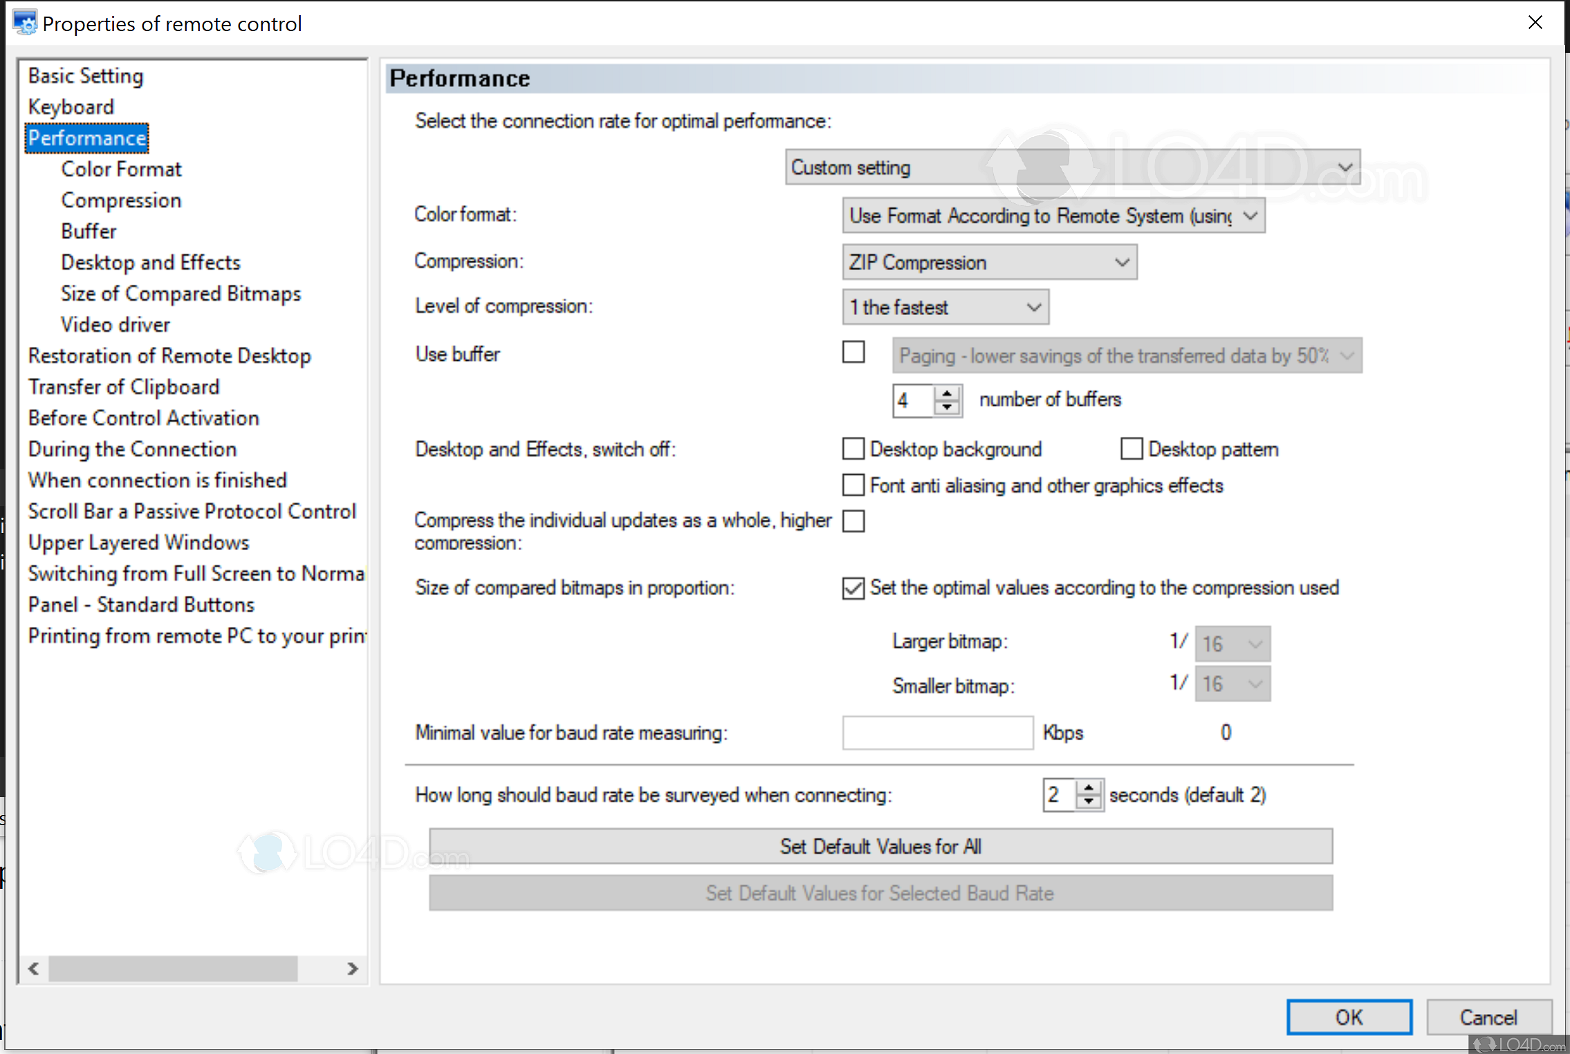Check Desktop background switch-off option
The height and width of the screenshot is (1054, 1570).
click(853, 449)
